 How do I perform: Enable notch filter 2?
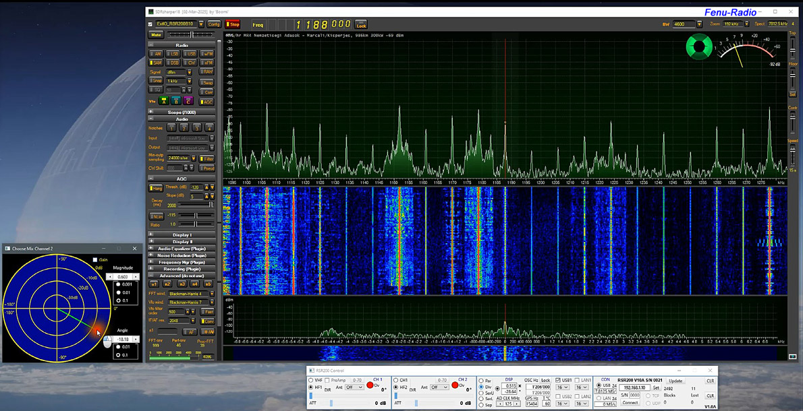tap(184, 128)
